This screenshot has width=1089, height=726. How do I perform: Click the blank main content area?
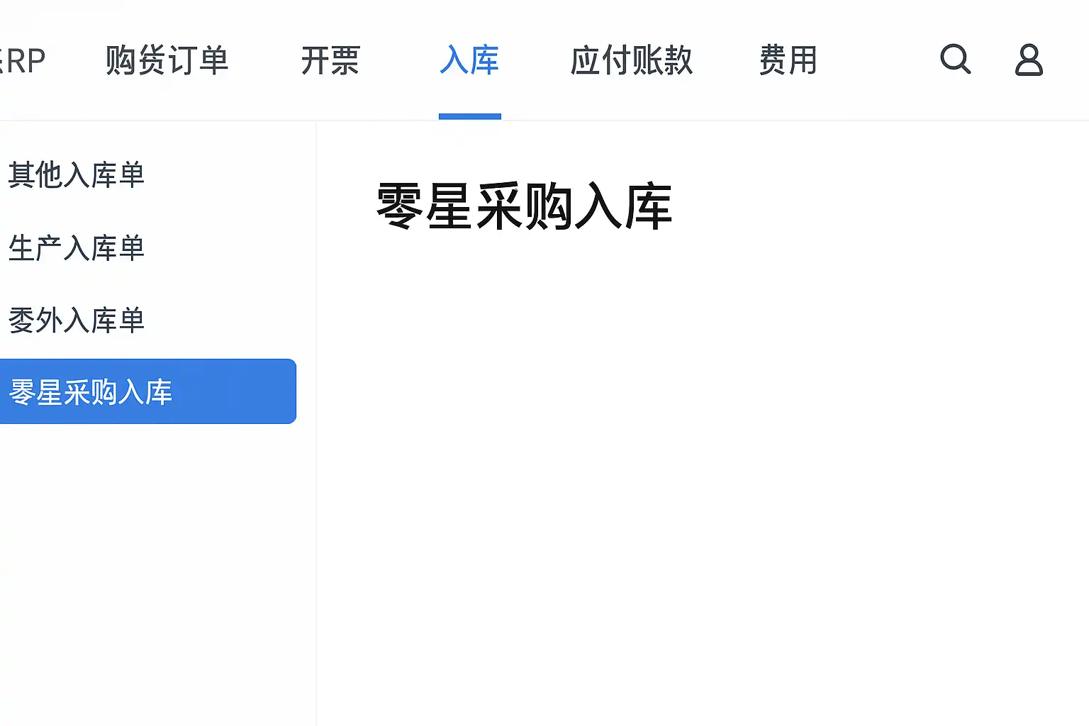click(x=702, y=461)
